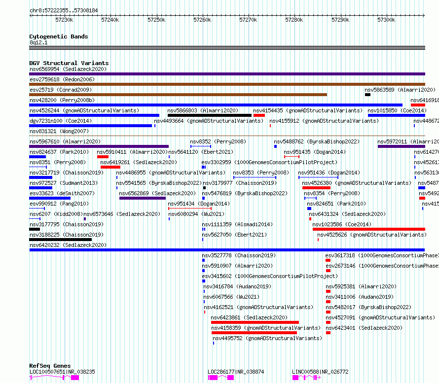Image resolution: width=439 pixels, height=383 pixels.
Task: Click the nsv831321 (Wong2007) label
Action: (x=59, y=131)
